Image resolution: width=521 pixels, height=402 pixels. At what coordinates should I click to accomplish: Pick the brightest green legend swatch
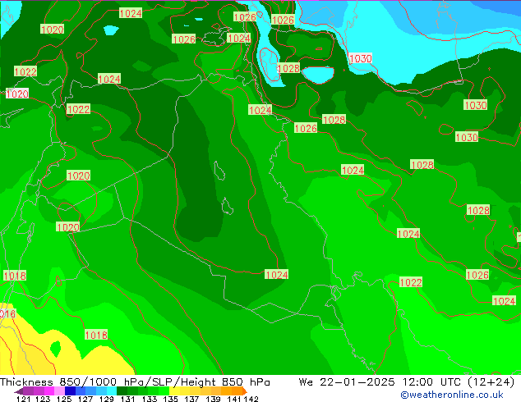164,391
